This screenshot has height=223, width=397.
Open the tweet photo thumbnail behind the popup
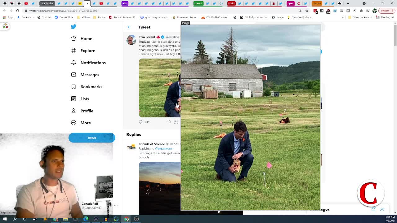pos(159,88)
